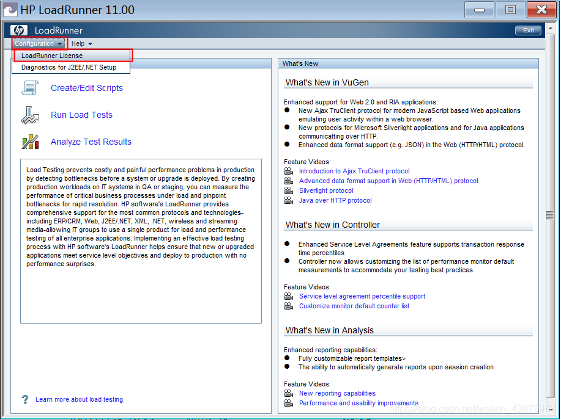The image size is (561, 420).
Task: Click video icon beside Customize monitor default counter
Action: [x=289, y=306]
